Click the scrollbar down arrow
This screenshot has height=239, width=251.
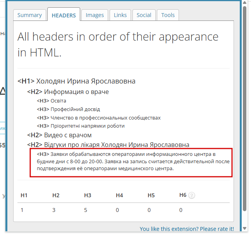(x=244, y=228)
